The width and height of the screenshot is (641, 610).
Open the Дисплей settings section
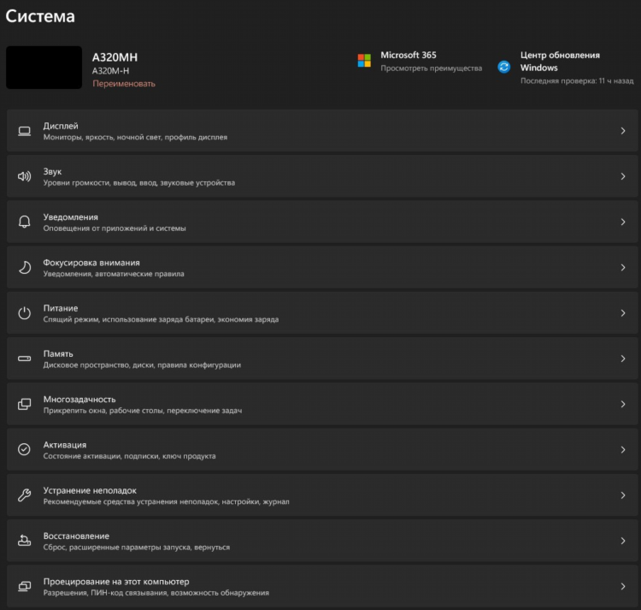pyautogui.click(x=322, y=131)
